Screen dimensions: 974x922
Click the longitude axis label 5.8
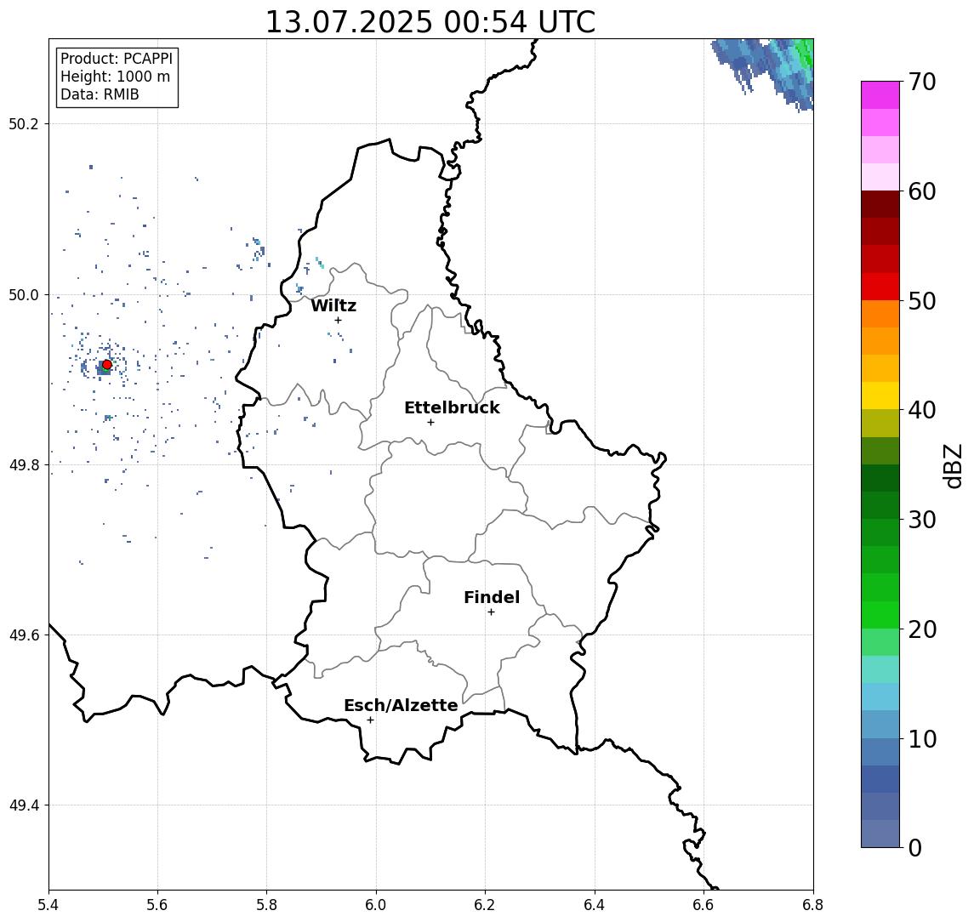click(x=266, y=905)
